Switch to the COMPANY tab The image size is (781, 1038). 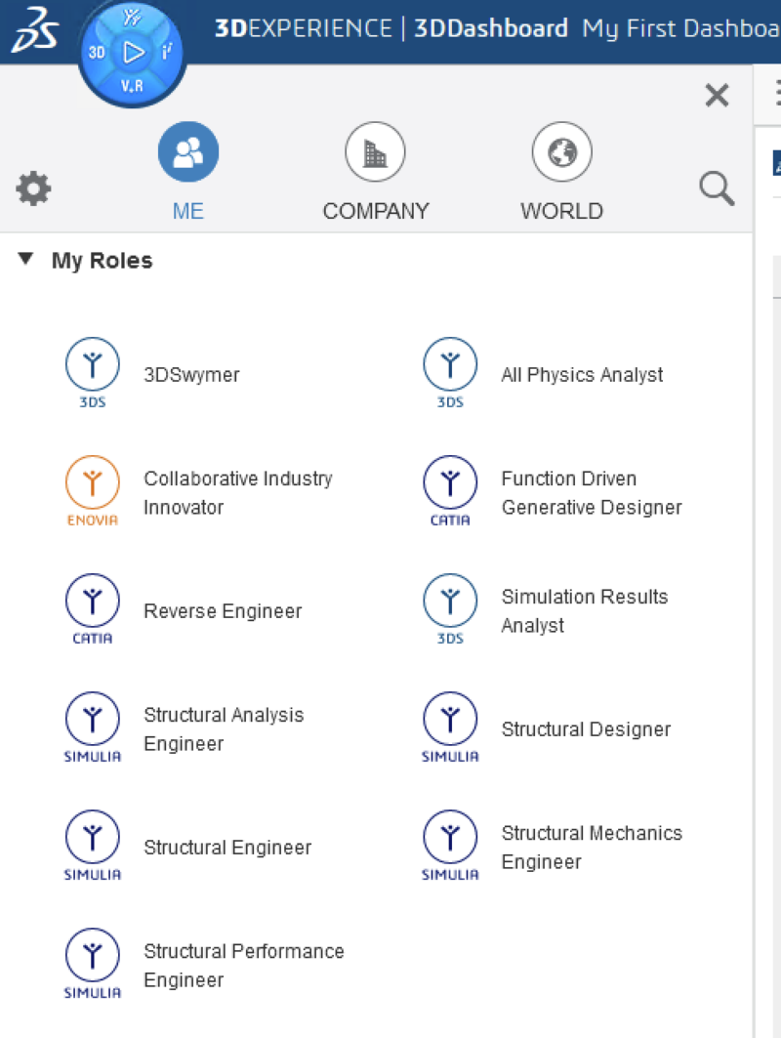tap(375, 171)
